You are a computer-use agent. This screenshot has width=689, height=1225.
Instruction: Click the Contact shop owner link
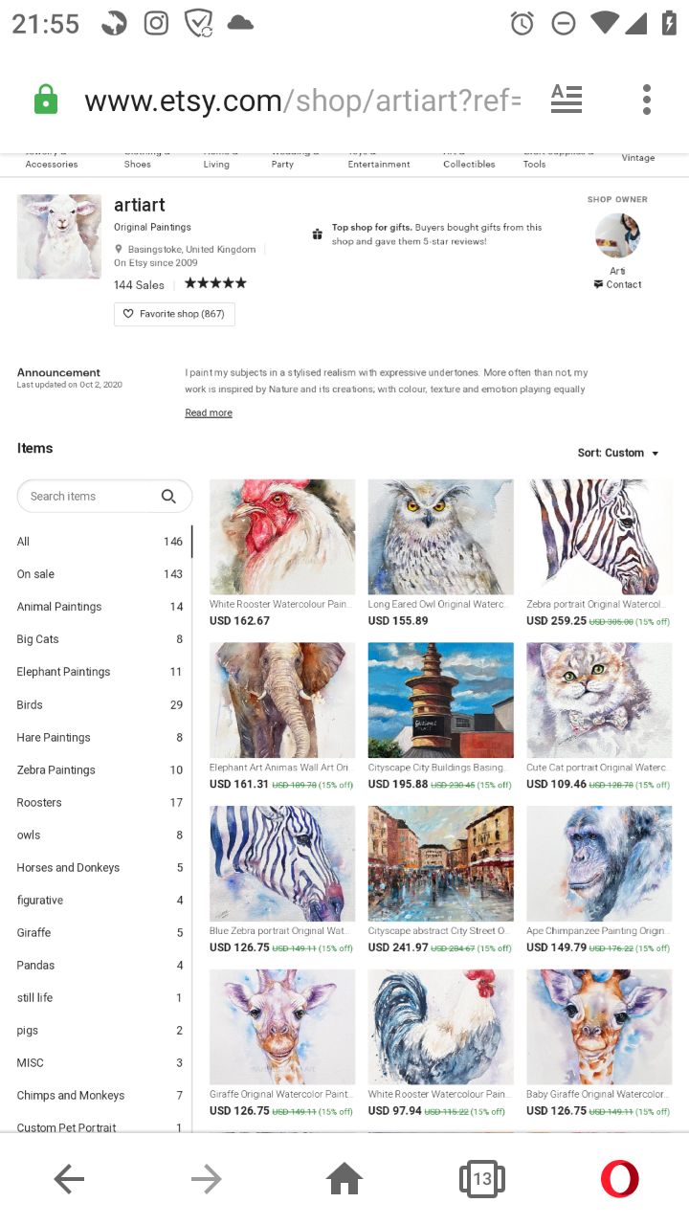coord(617,284)
